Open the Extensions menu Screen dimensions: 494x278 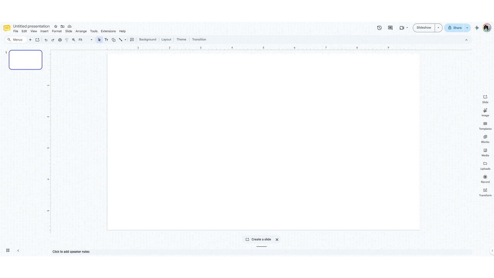108,31
